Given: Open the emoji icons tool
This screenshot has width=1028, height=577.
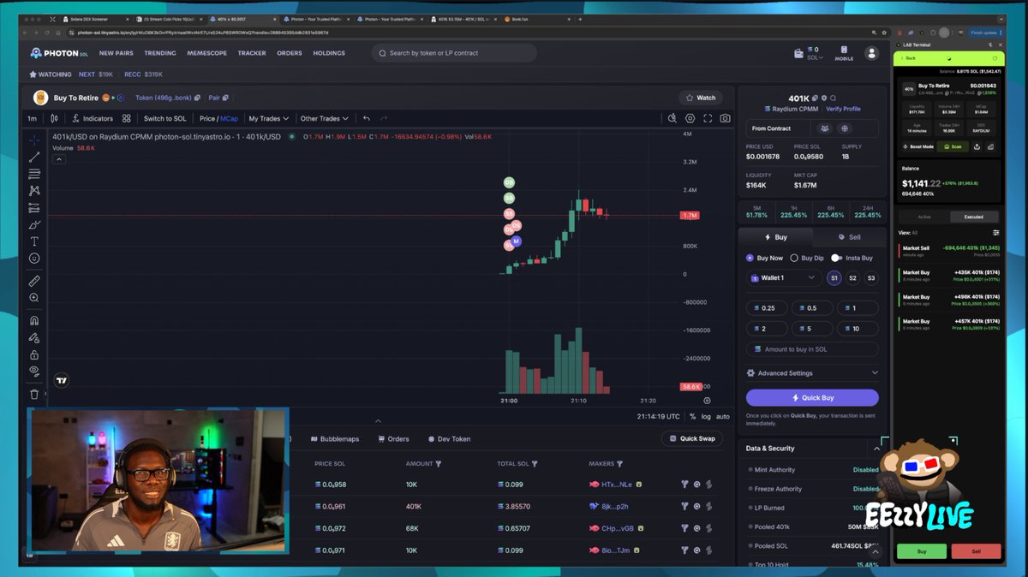Looking at the screenshot, I should (34, 258).
